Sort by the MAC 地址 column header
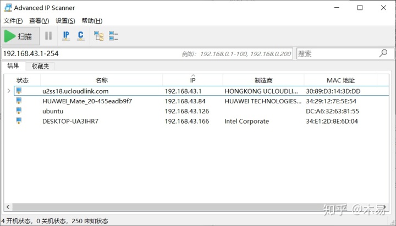This screenshot has height=226, width=396. [x=340, y=80]
